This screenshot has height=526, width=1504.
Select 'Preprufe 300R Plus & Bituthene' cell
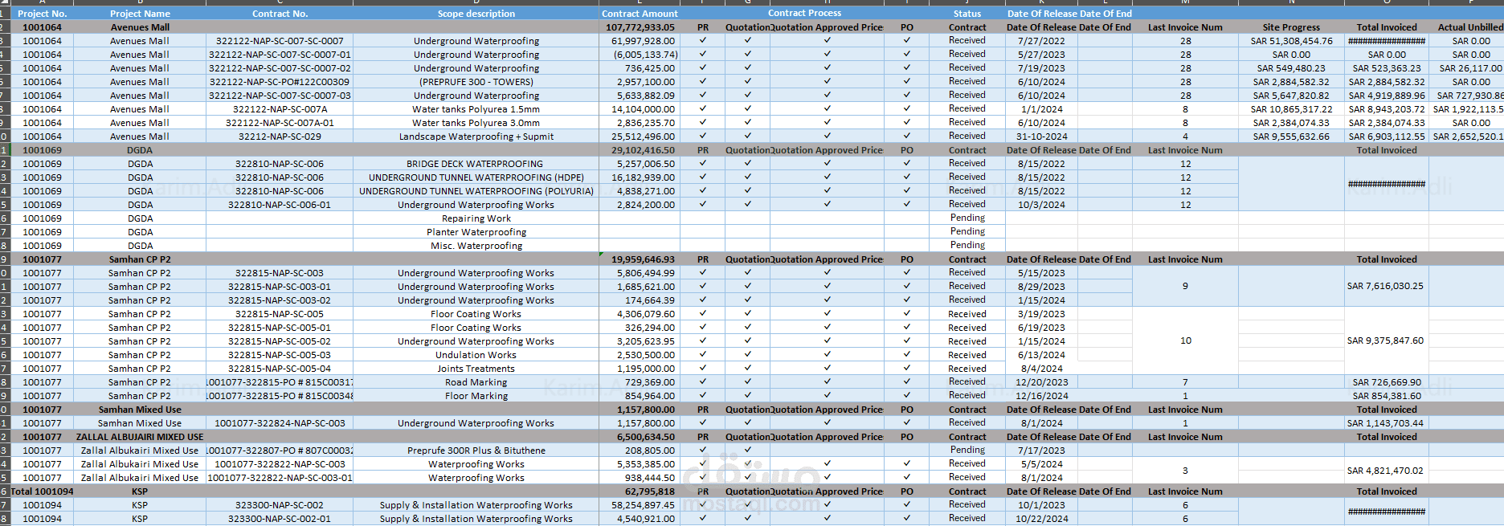click(476, 451)
